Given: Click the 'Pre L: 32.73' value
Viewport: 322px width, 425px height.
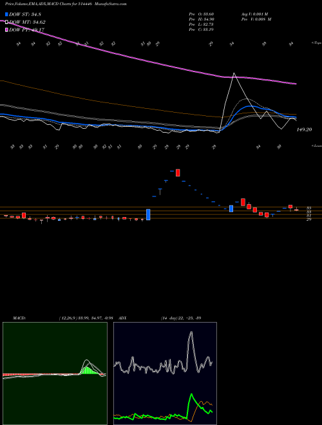Looking at the screenshot, I should click(x=202, y=24).
